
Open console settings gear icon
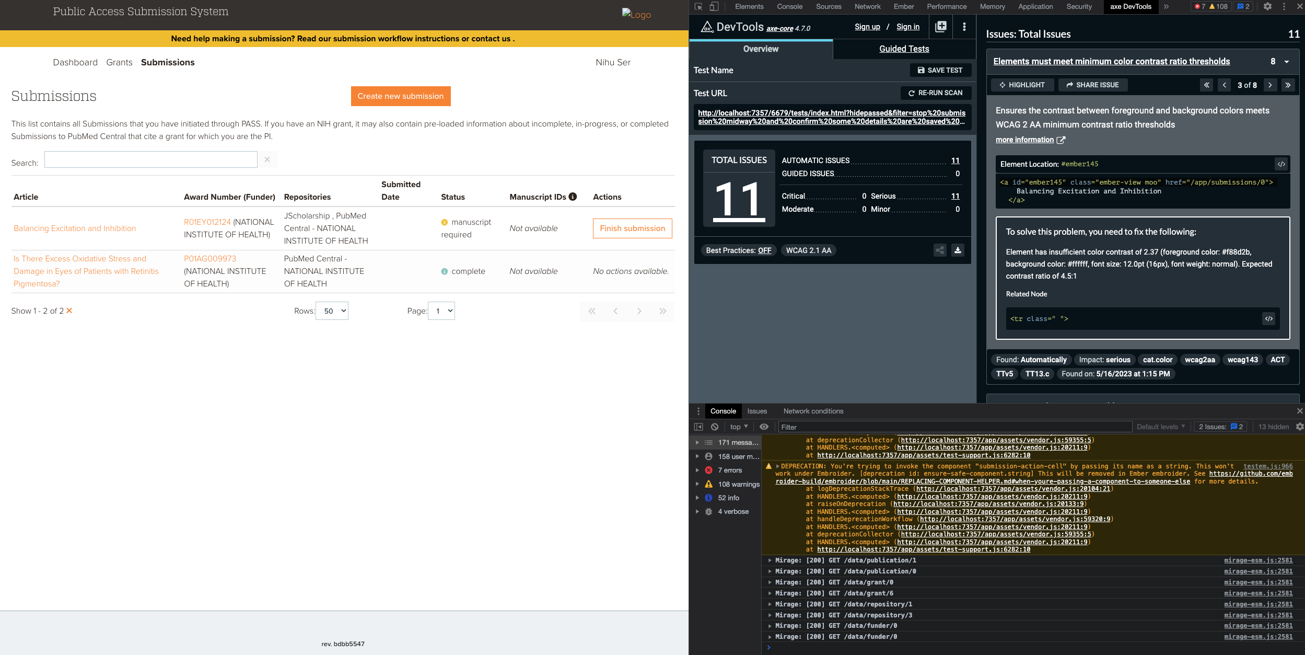click(1300, 427)
